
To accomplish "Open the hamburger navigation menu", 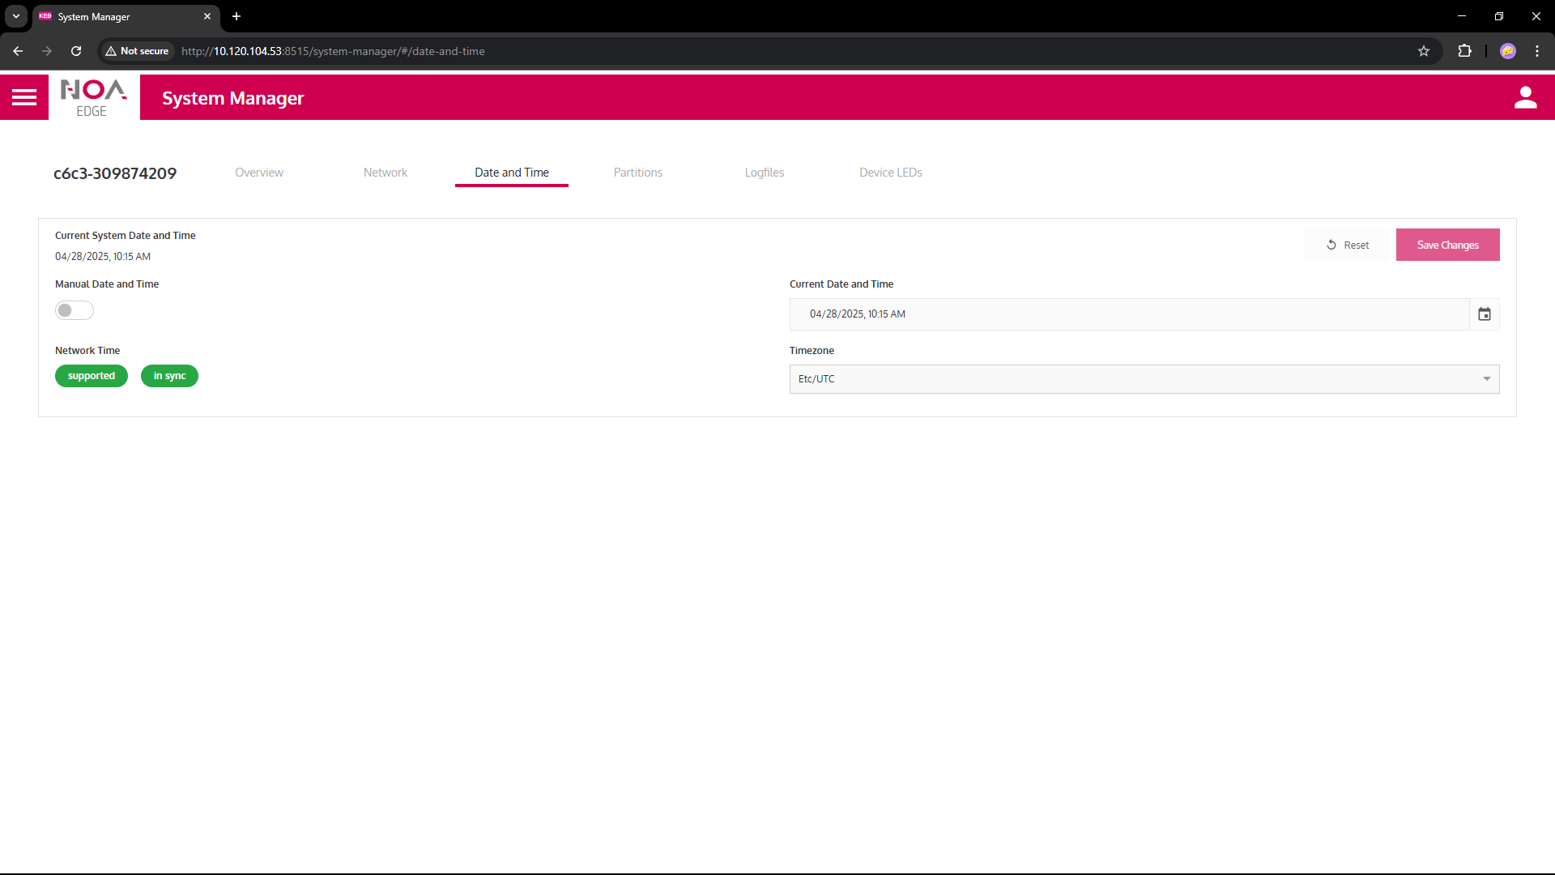I will (x=24, y=97).
